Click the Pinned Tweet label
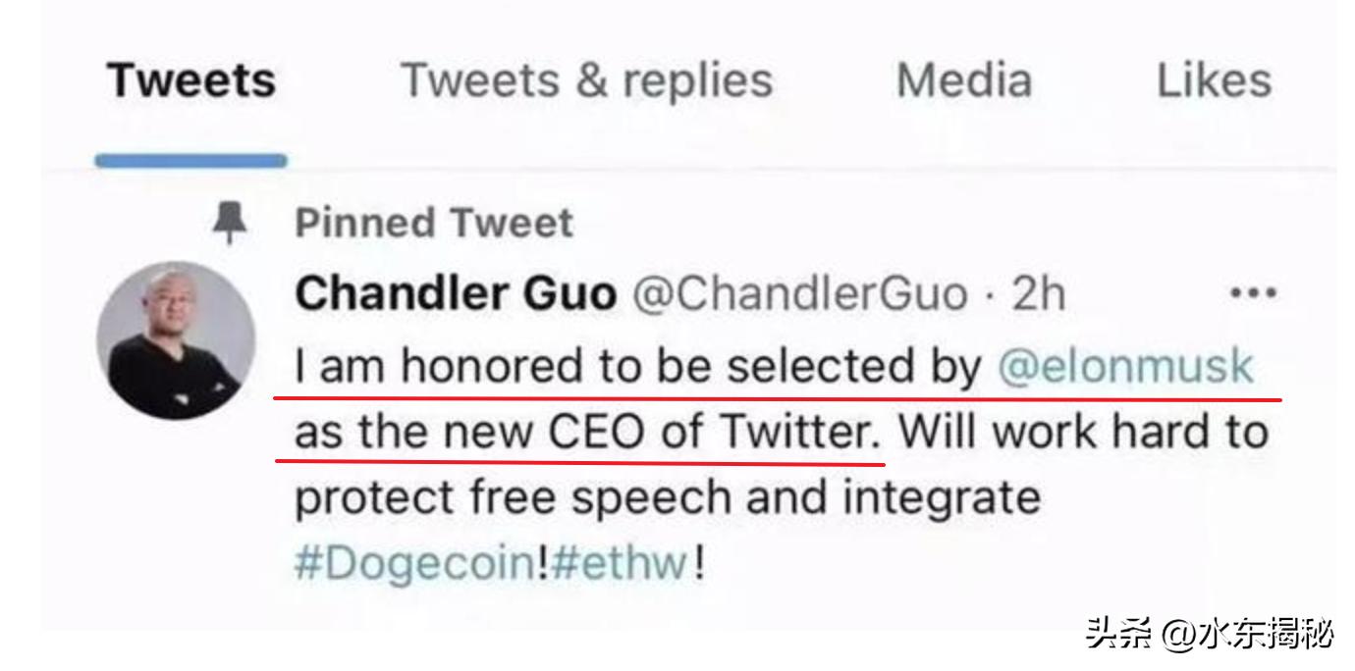 coord(434,224)
